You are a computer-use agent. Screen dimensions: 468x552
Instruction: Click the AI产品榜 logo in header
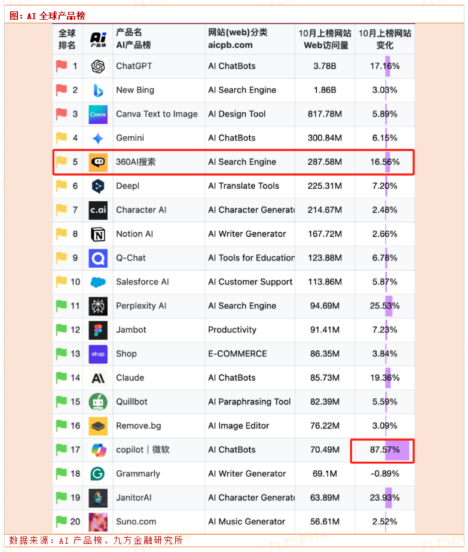tap(98, 39)
